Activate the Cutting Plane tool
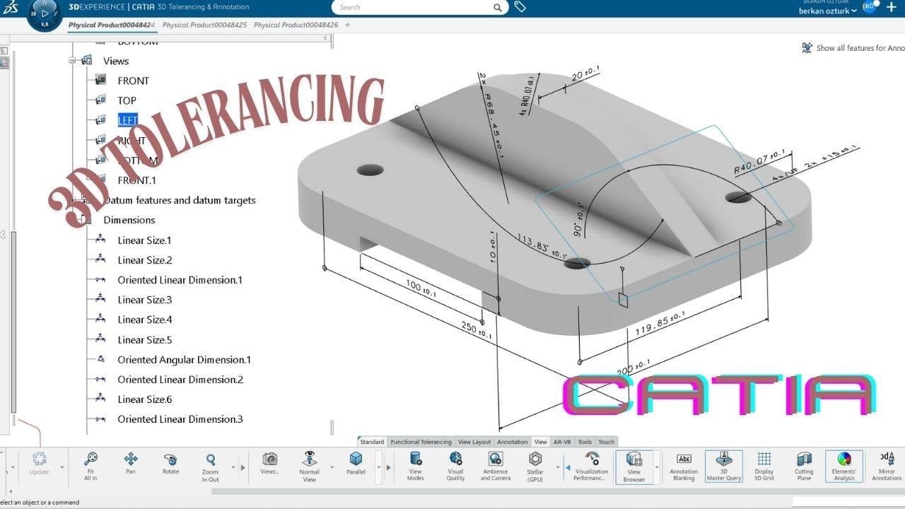905x509 pixels. (x=804, y=467)
